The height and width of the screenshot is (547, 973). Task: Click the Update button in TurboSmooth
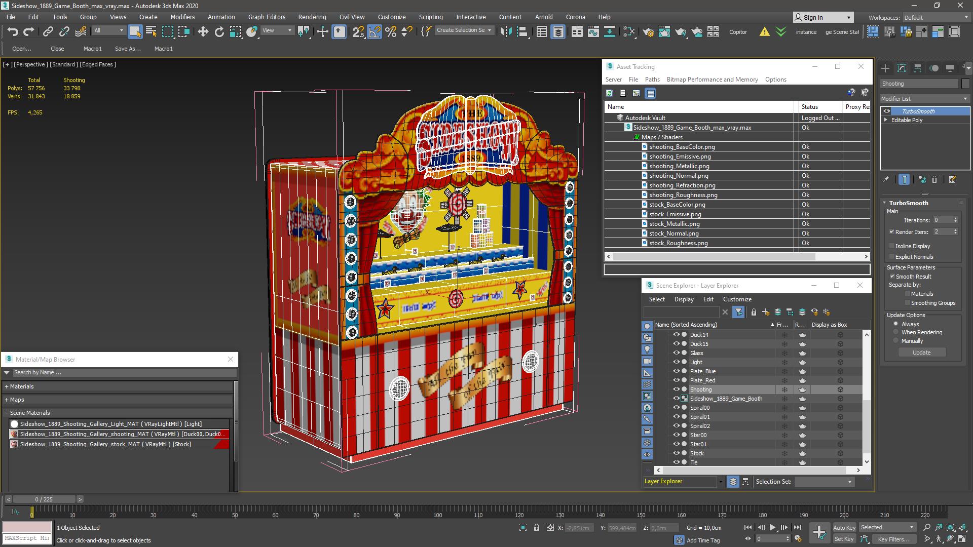(x=921, y=352)
